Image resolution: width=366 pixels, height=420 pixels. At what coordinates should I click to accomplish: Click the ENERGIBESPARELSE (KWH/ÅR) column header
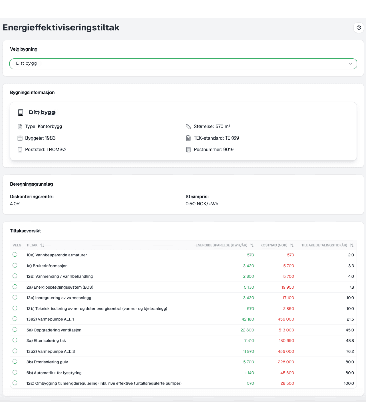pos(221,245)
